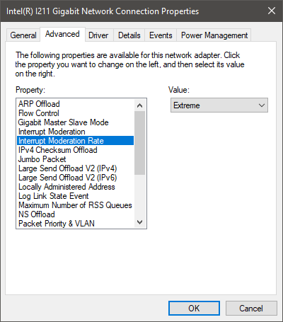The height and width of the screenshot is (322, 283).
Task: Go to the Details tab
Action: (129, 35)
